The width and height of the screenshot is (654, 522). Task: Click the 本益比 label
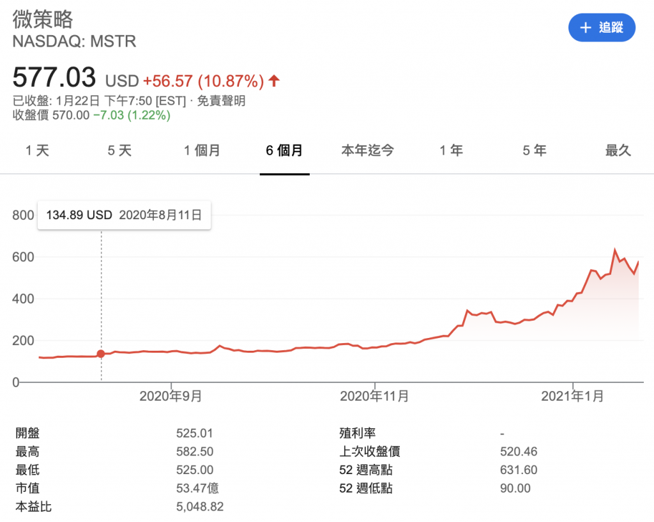pyautogui.click(x=33, y=507)
